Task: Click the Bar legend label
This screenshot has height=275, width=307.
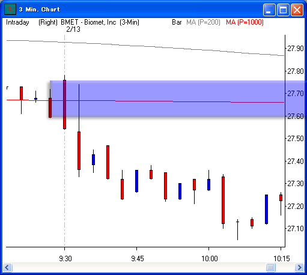Action: pyautogui.click(x=177, y=22)
